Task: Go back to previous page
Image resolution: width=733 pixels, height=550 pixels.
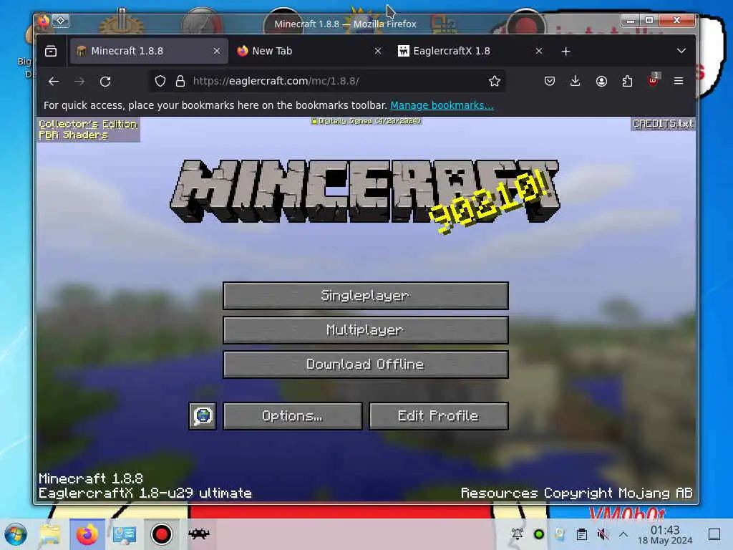Action: pyautogui.click(x=54, y=82)
